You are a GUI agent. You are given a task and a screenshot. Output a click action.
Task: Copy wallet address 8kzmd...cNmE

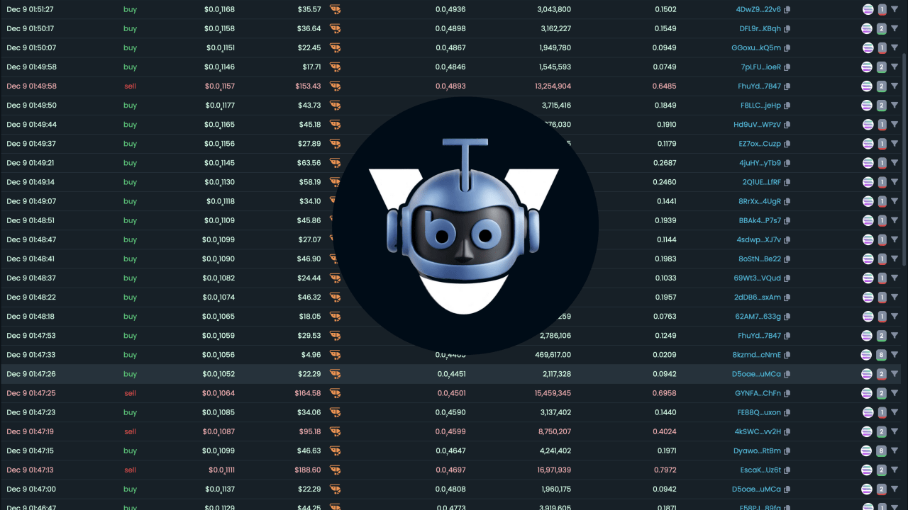point(787,355)
